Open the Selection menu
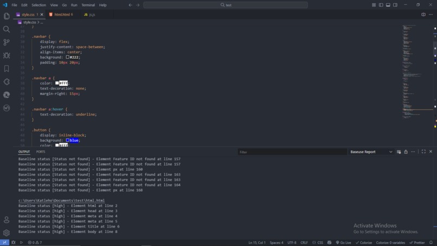 38,5
